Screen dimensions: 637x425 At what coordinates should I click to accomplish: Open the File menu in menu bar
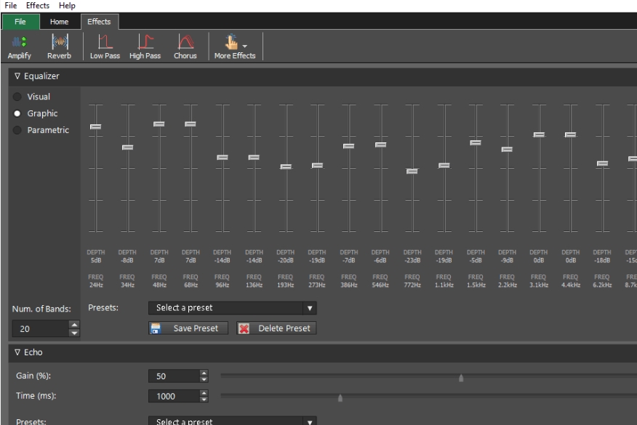click(11, 6)
